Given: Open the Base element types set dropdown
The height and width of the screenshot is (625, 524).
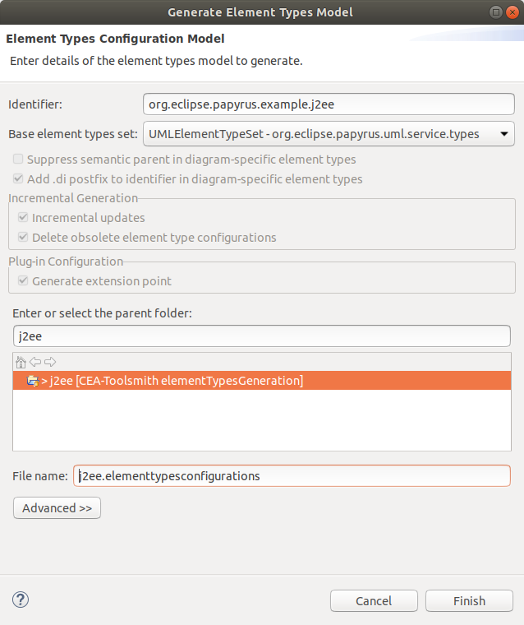Looking at the screenshot, I should coord(329,134).
